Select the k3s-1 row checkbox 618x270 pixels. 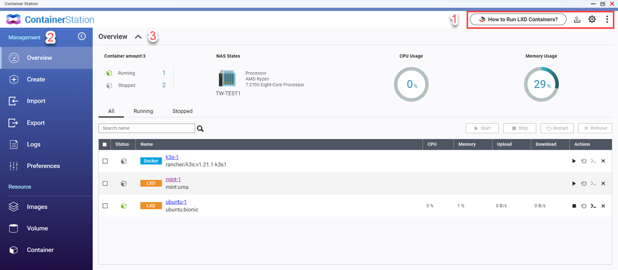point(105,161)
